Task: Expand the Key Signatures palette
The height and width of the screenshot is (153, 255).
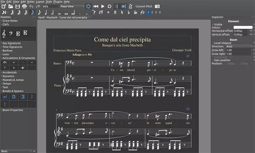Action: (11, 43)
